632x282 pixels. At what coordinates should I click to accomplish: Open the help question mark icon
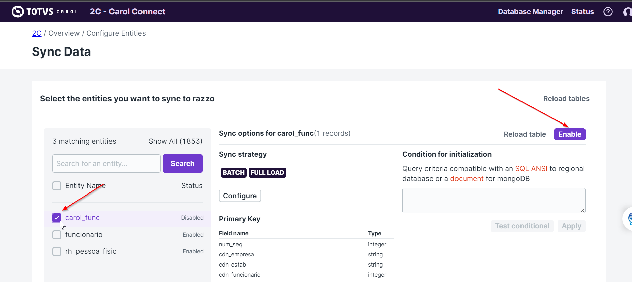click(608, 12)
